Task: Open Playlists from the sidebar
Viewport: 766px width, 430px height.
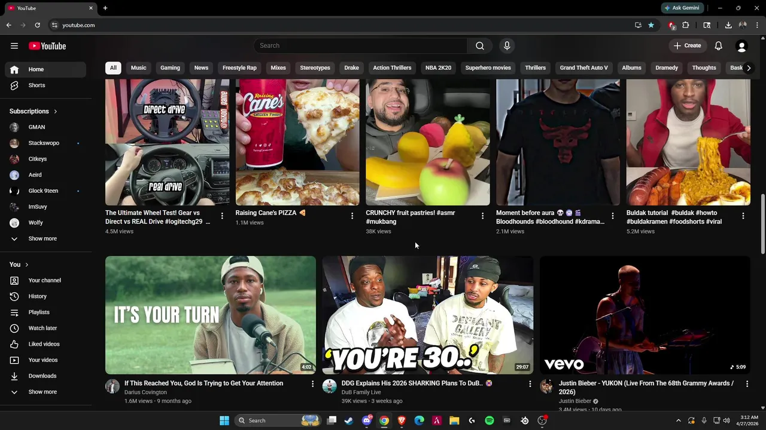Action: tap(45, 312)
